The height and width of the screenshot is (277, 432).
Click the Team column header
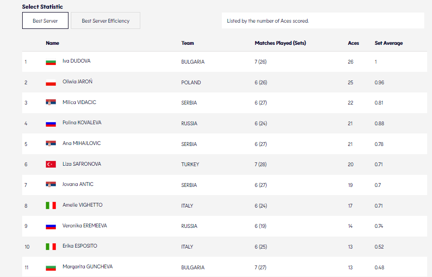point(188,43)
